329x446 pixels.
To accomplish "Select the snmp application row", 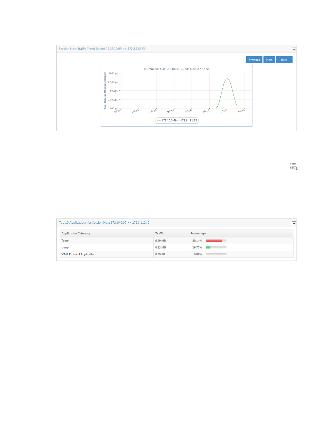I will [176, 247].
